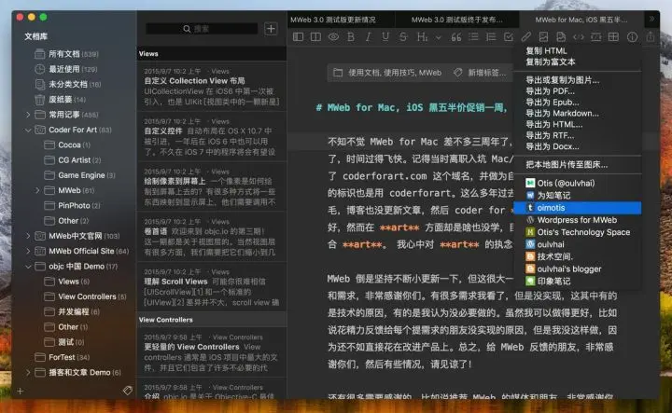The image size is (672, 413).
Task: Choose 导出为 Markdown menu item
Action: 578,114
